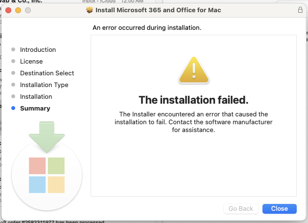Select the Installation step in the sidebar

click(x=36, y=96)
